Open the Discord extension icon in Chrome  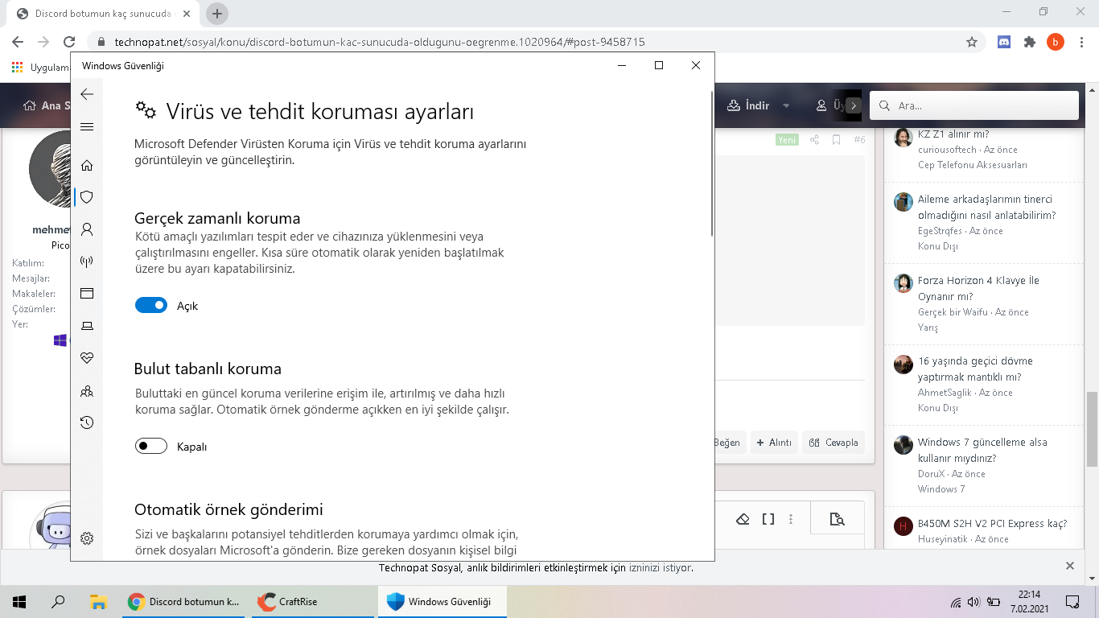pyautogui.click(x=1004, y=42)
